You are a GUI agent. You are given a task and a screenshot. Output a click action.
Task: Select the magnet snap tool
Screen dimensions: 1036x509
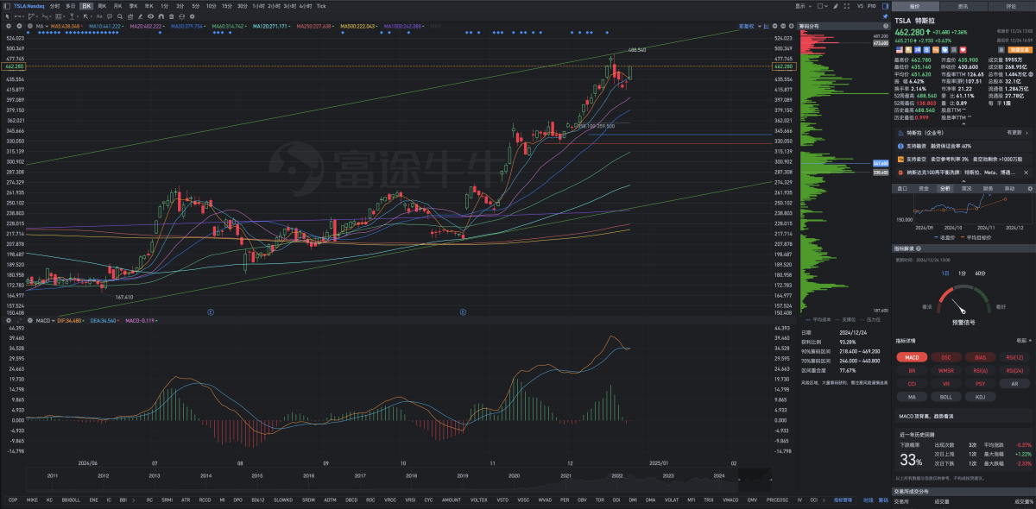161,16
